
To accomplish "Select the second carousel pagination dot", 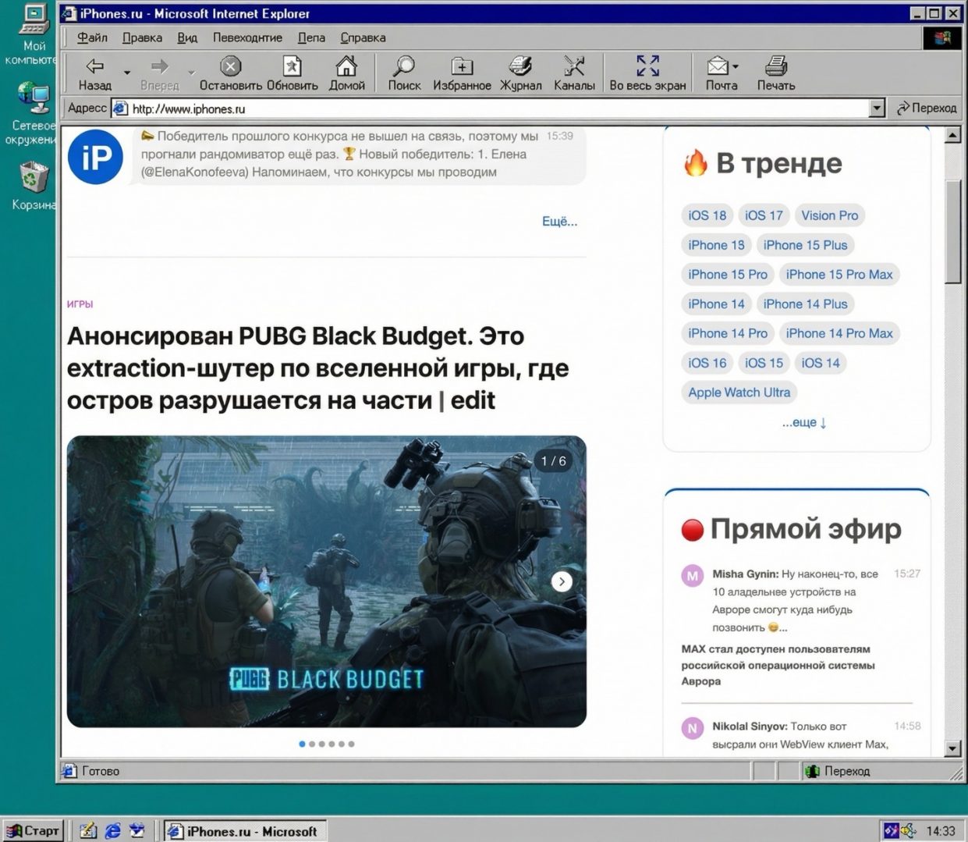I will pos(312,744).
